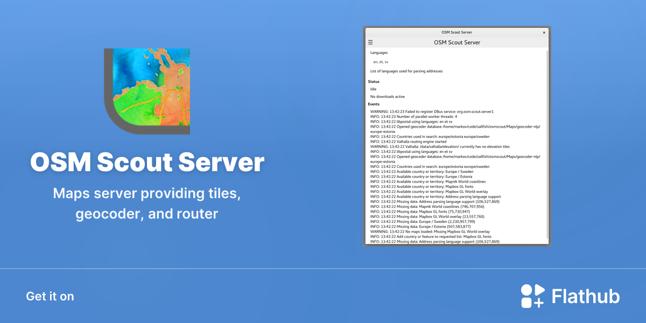Select the 'Failed to register DBus service' warning

tap(432, 111)
